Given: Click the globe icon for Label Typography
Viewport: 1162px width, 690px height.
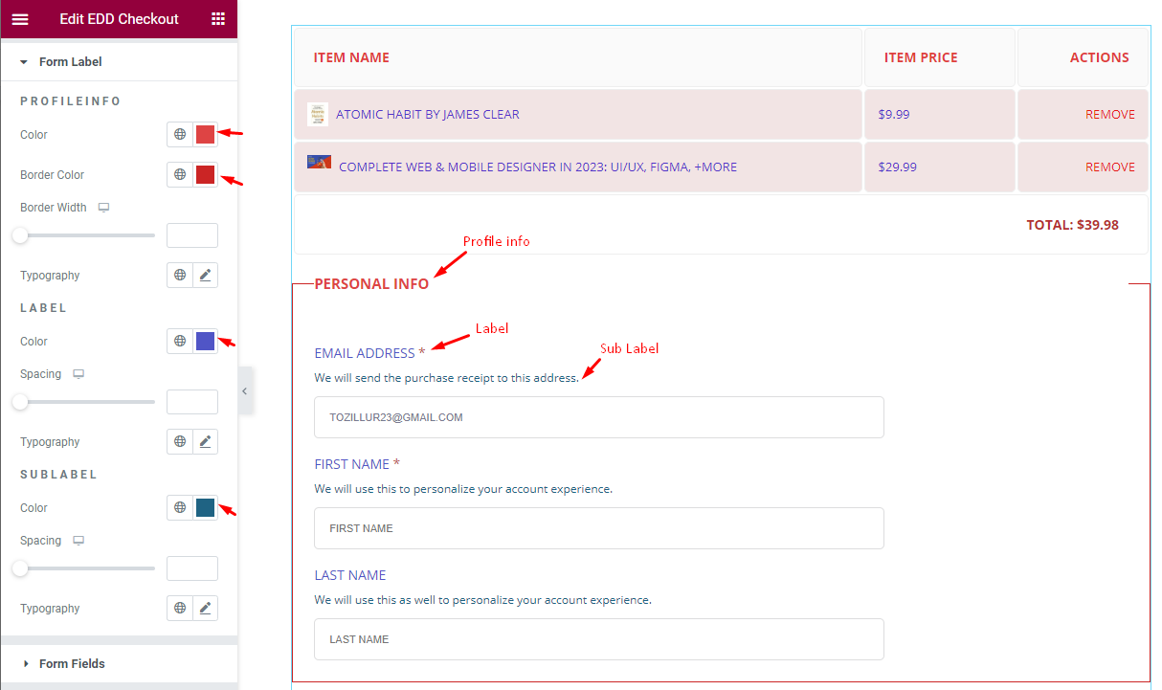Looking at the screenshot, I should coord(179,441).
